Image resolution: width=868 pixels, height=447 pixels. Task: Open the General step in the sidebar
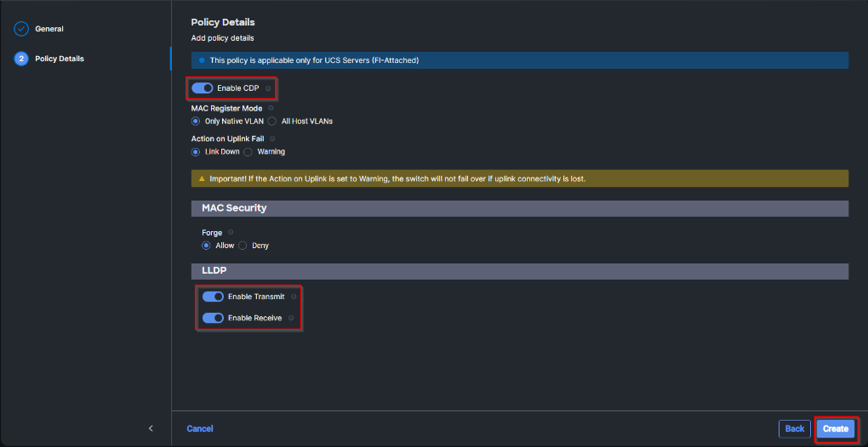click(x=49, y=29)
